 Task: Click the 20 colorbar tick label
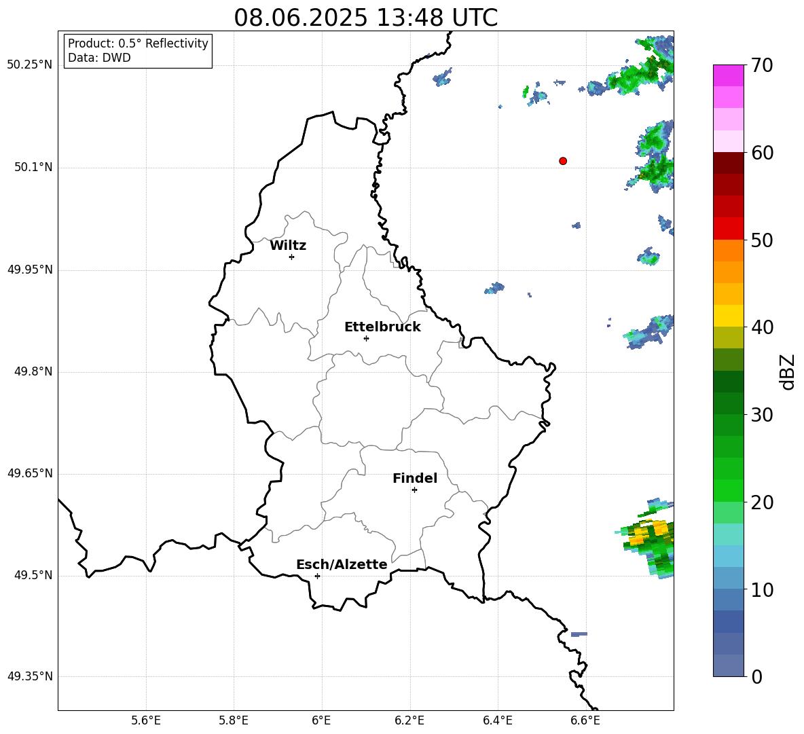(x=762, y=502)
